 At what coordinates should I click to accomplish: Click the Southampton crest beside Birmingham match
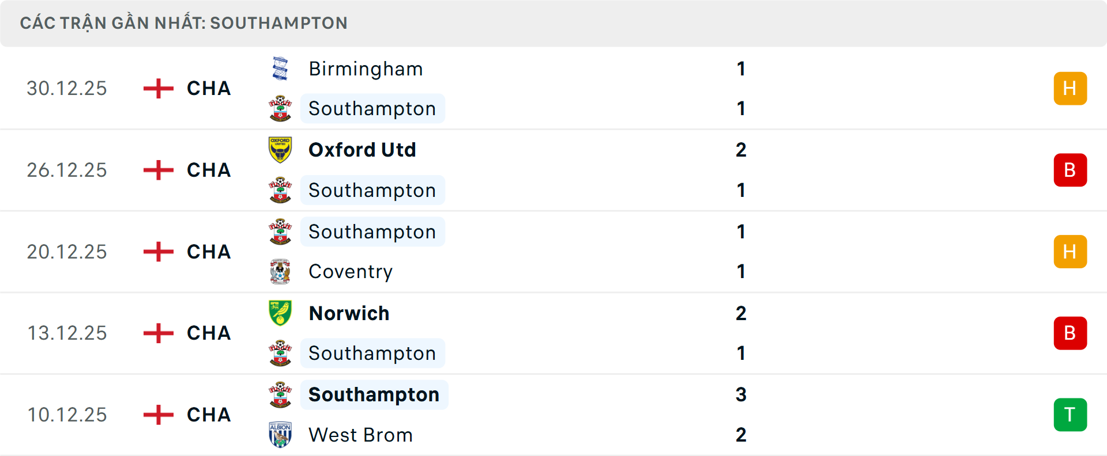pyautogui.click(x=280, y=108)
